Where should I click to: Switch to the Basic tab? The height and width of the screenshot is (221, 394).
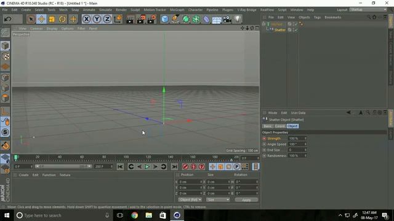tap(268, 126)
